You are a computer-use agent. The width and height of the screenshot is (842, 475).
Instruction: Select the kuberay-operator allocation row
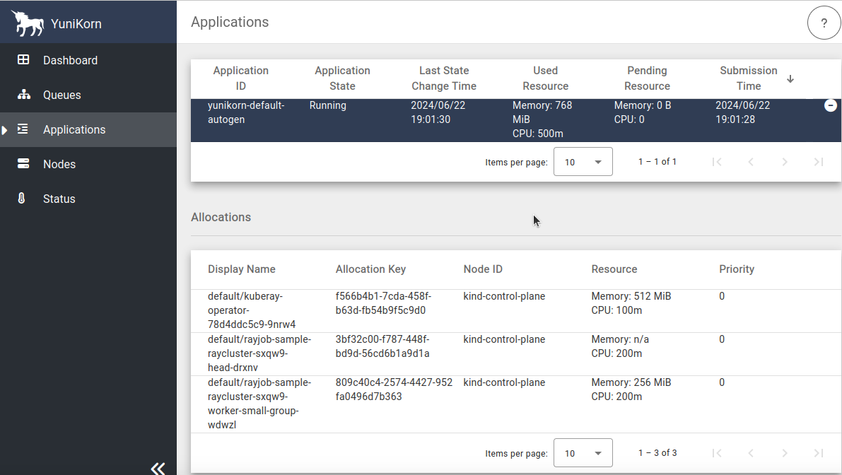(x=424, y=310)
